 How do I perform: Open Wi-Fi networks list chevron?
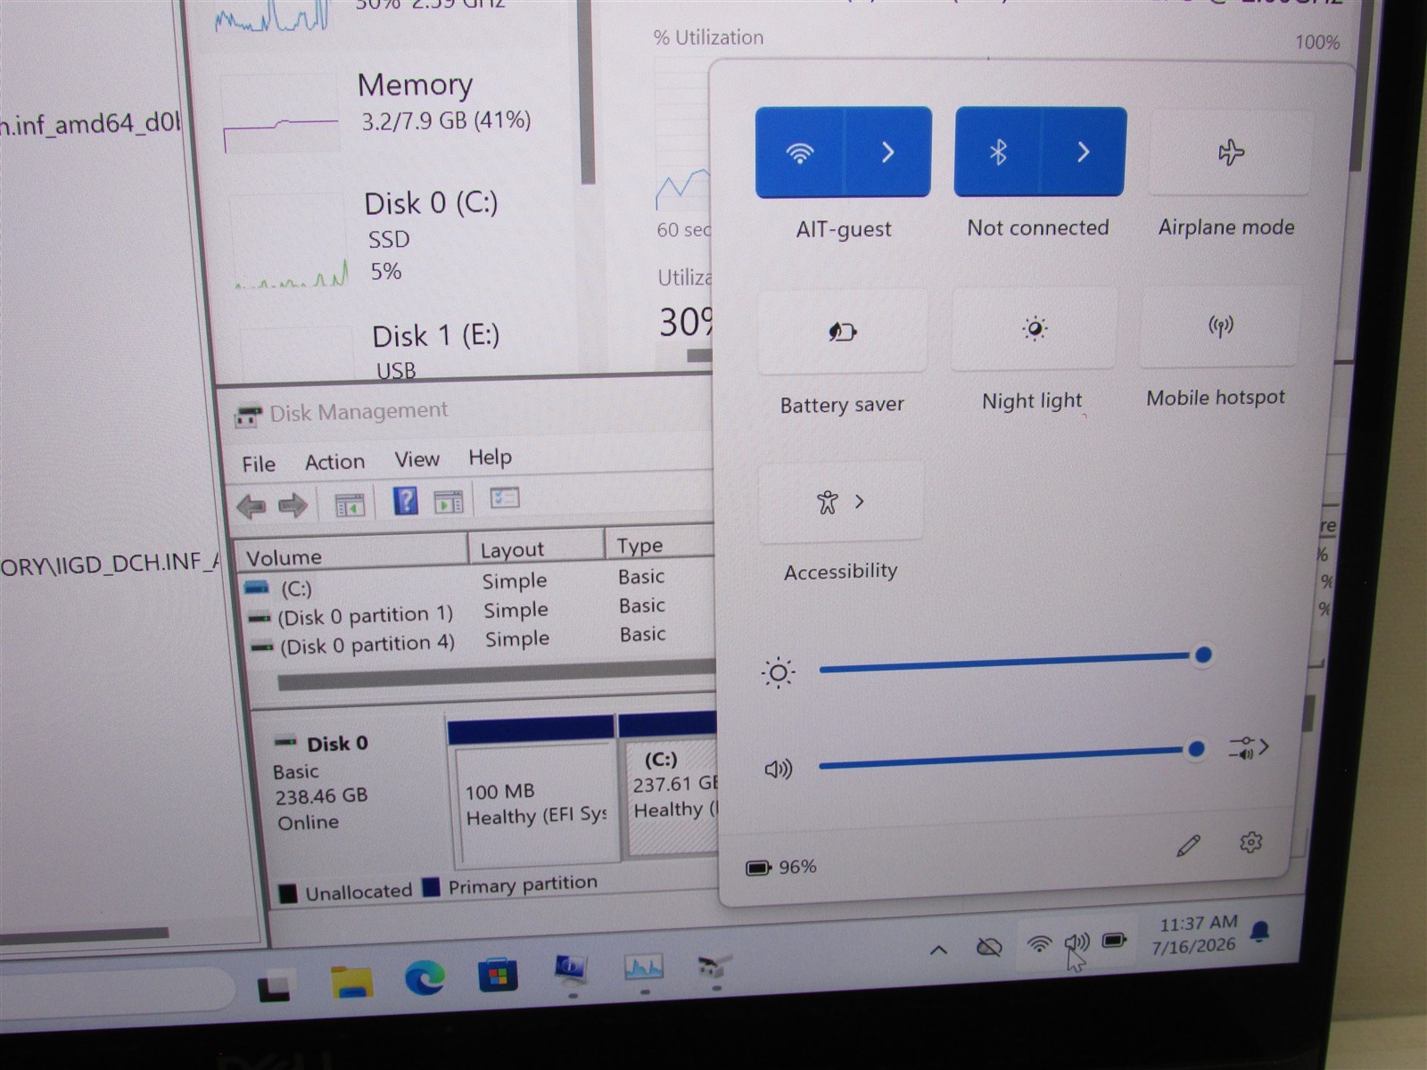(x=887, y=152)
